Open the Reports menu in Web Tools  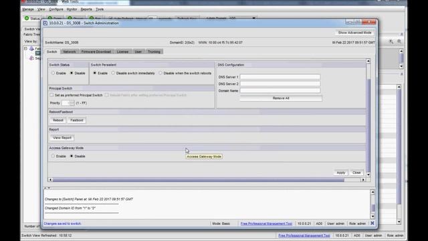pos(86,9)
